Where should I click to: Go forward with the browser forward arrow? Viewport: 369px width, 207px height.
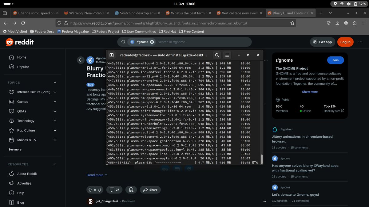coord(14,23)
